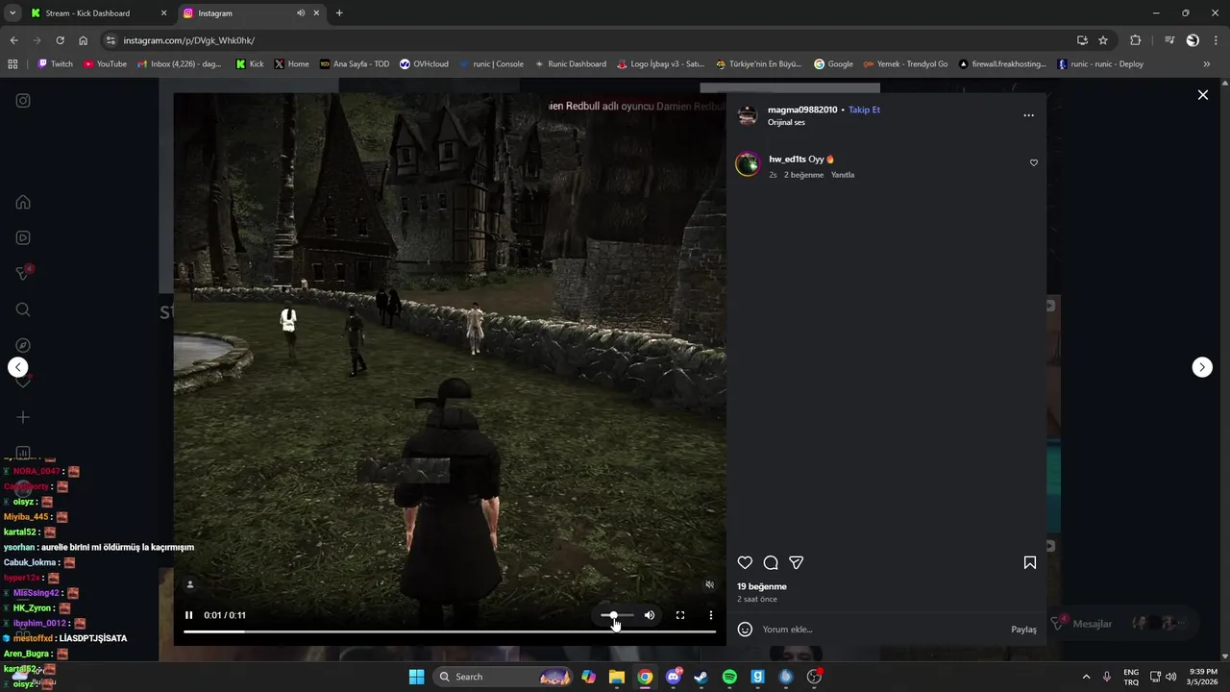This screenshot has height=692, width=1230.
Task: Close the Instagram post viewer
Action: pos(1202,94)
